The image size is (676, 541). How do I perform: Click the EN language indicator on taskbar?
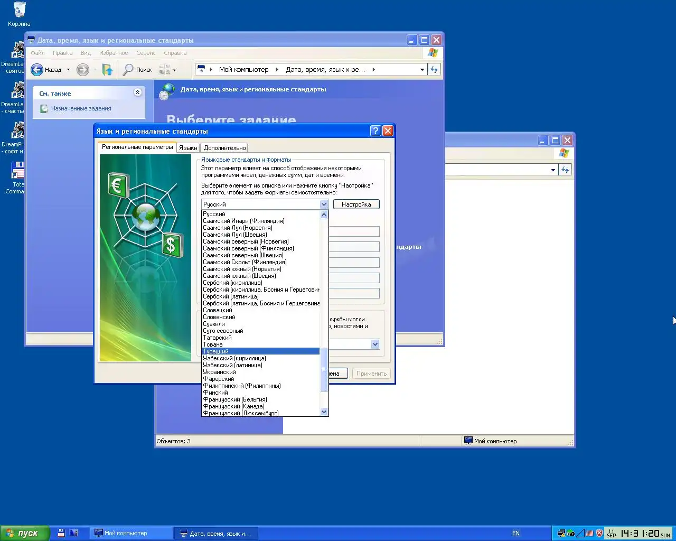[x=516, y=534]
